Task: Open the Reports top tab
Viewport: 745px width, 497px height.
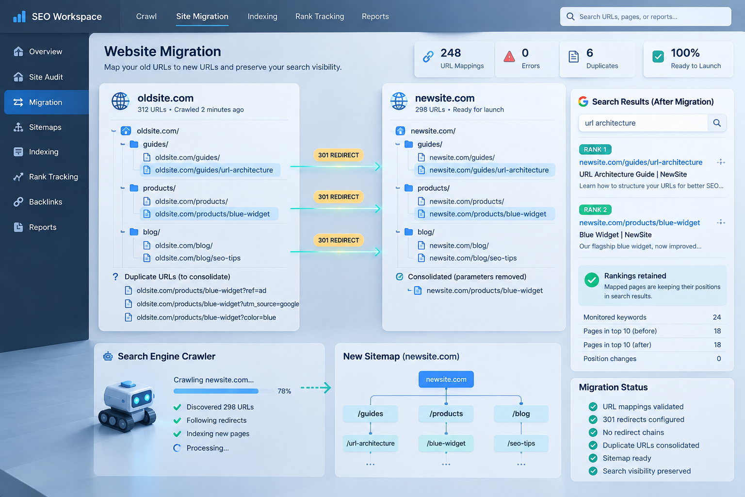Action: click(x=375, y=17)
